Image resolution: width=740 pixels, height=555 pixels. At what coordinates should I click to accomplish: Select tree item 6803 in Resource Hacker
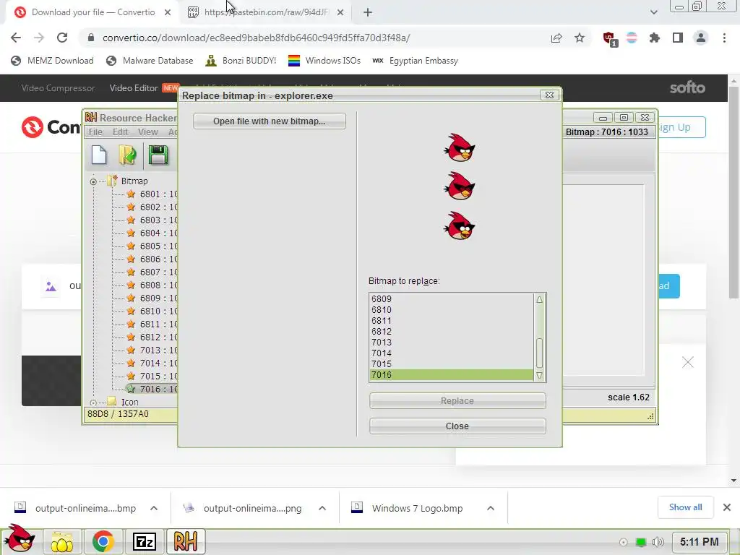(158, 220)
